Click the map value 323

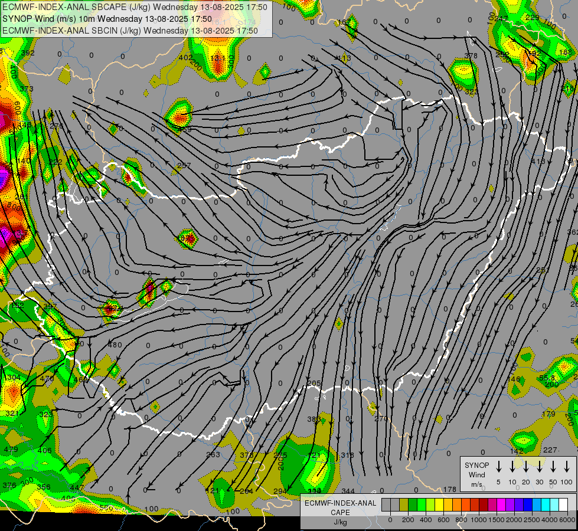coord(45,414)
